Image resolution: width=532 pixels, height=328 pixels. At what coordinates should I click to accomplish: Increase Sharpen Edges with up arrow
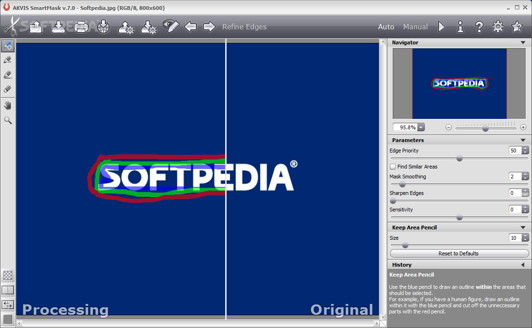(x=525, y=191)
